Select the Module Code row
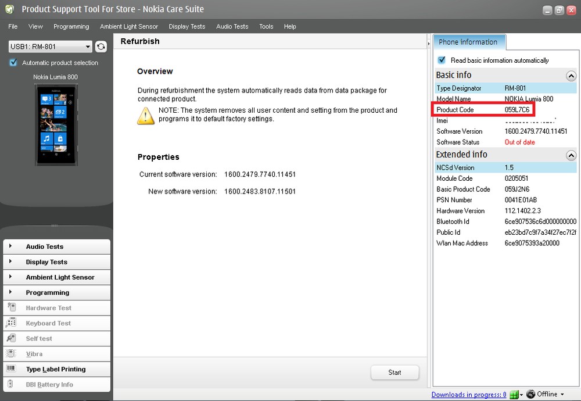This screenshot has width=581, height=401. [505, 178]
